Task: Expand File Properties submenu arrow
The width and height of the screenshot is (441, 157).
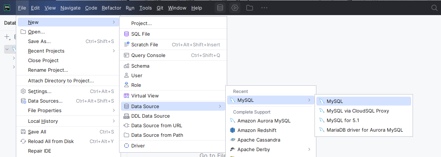Action: 114,110
